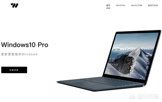Click the active underline beneath 首页

click(x=108, y=8)
